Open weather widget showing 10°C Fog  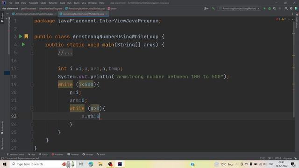223,164
